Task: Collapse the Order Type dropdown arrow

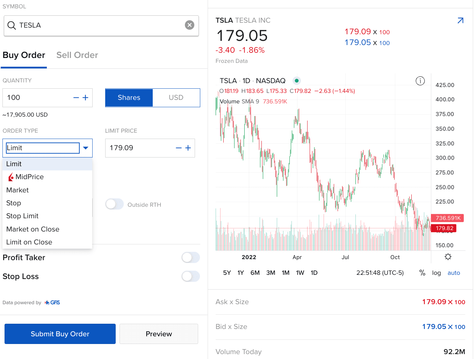Action: [86, 148]
